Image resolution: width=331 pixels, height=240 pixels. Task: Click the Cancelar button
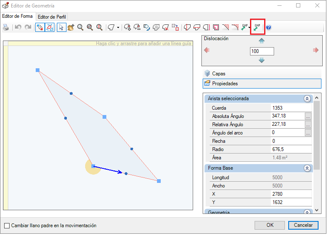click(303, 225)
